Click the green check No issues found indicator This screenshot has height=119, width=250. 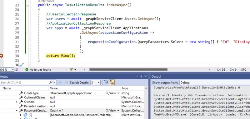coord(38,69)
